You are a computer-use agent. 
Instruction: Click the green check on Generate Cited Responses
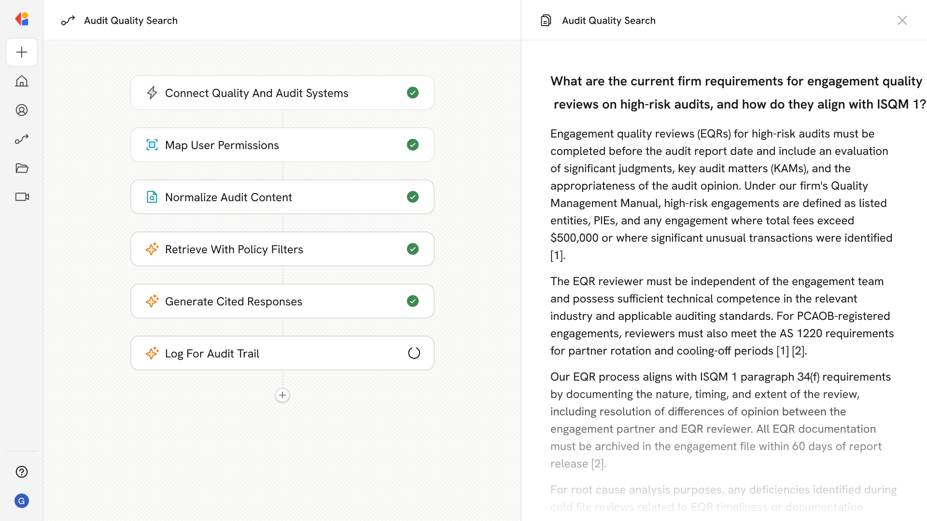click(x=413, y=301)
